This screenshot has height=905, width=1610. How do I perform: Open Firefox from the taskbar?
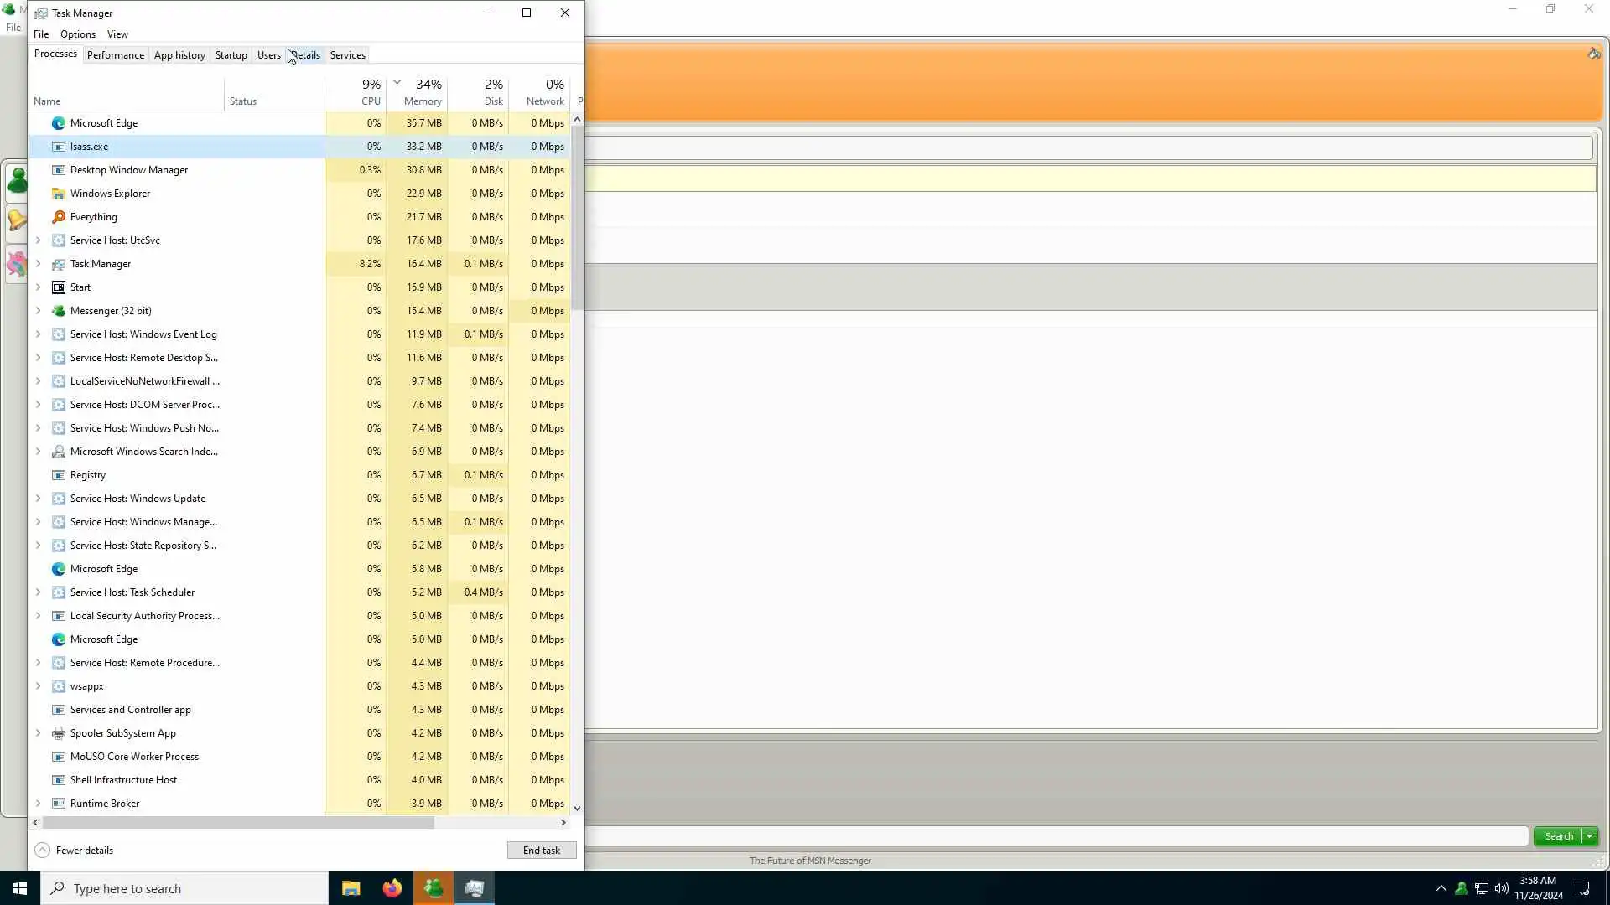point(392,888)
